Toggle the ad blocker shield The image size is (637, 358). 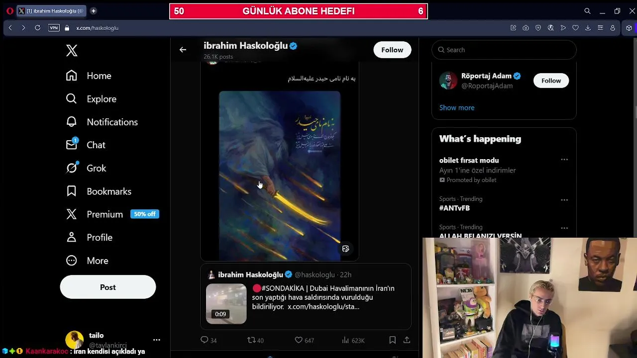[538, 28]
